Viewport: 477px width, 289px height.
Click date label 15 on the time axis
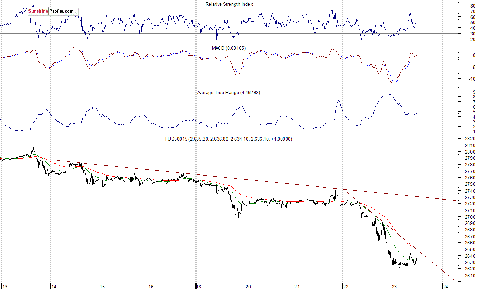tap(102, 286)
